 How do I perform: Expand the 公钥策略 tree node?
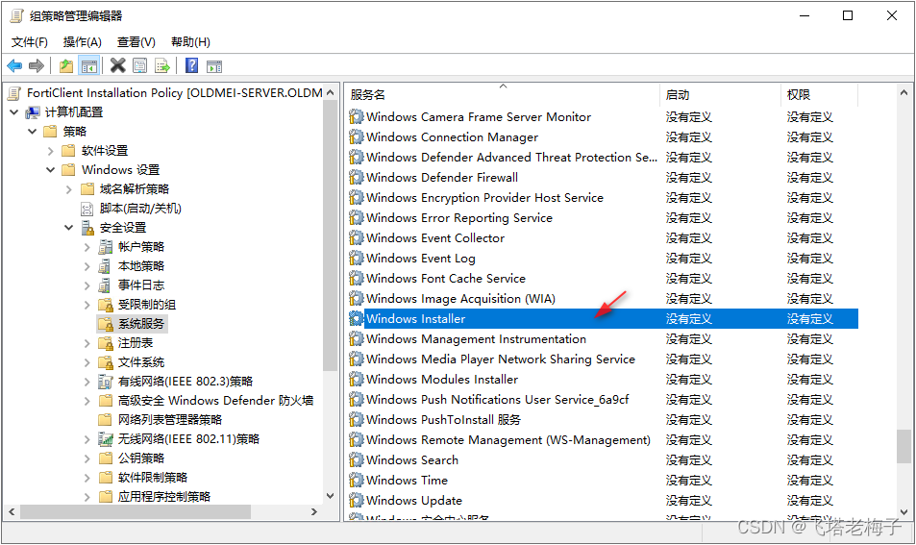click(87, 458)
